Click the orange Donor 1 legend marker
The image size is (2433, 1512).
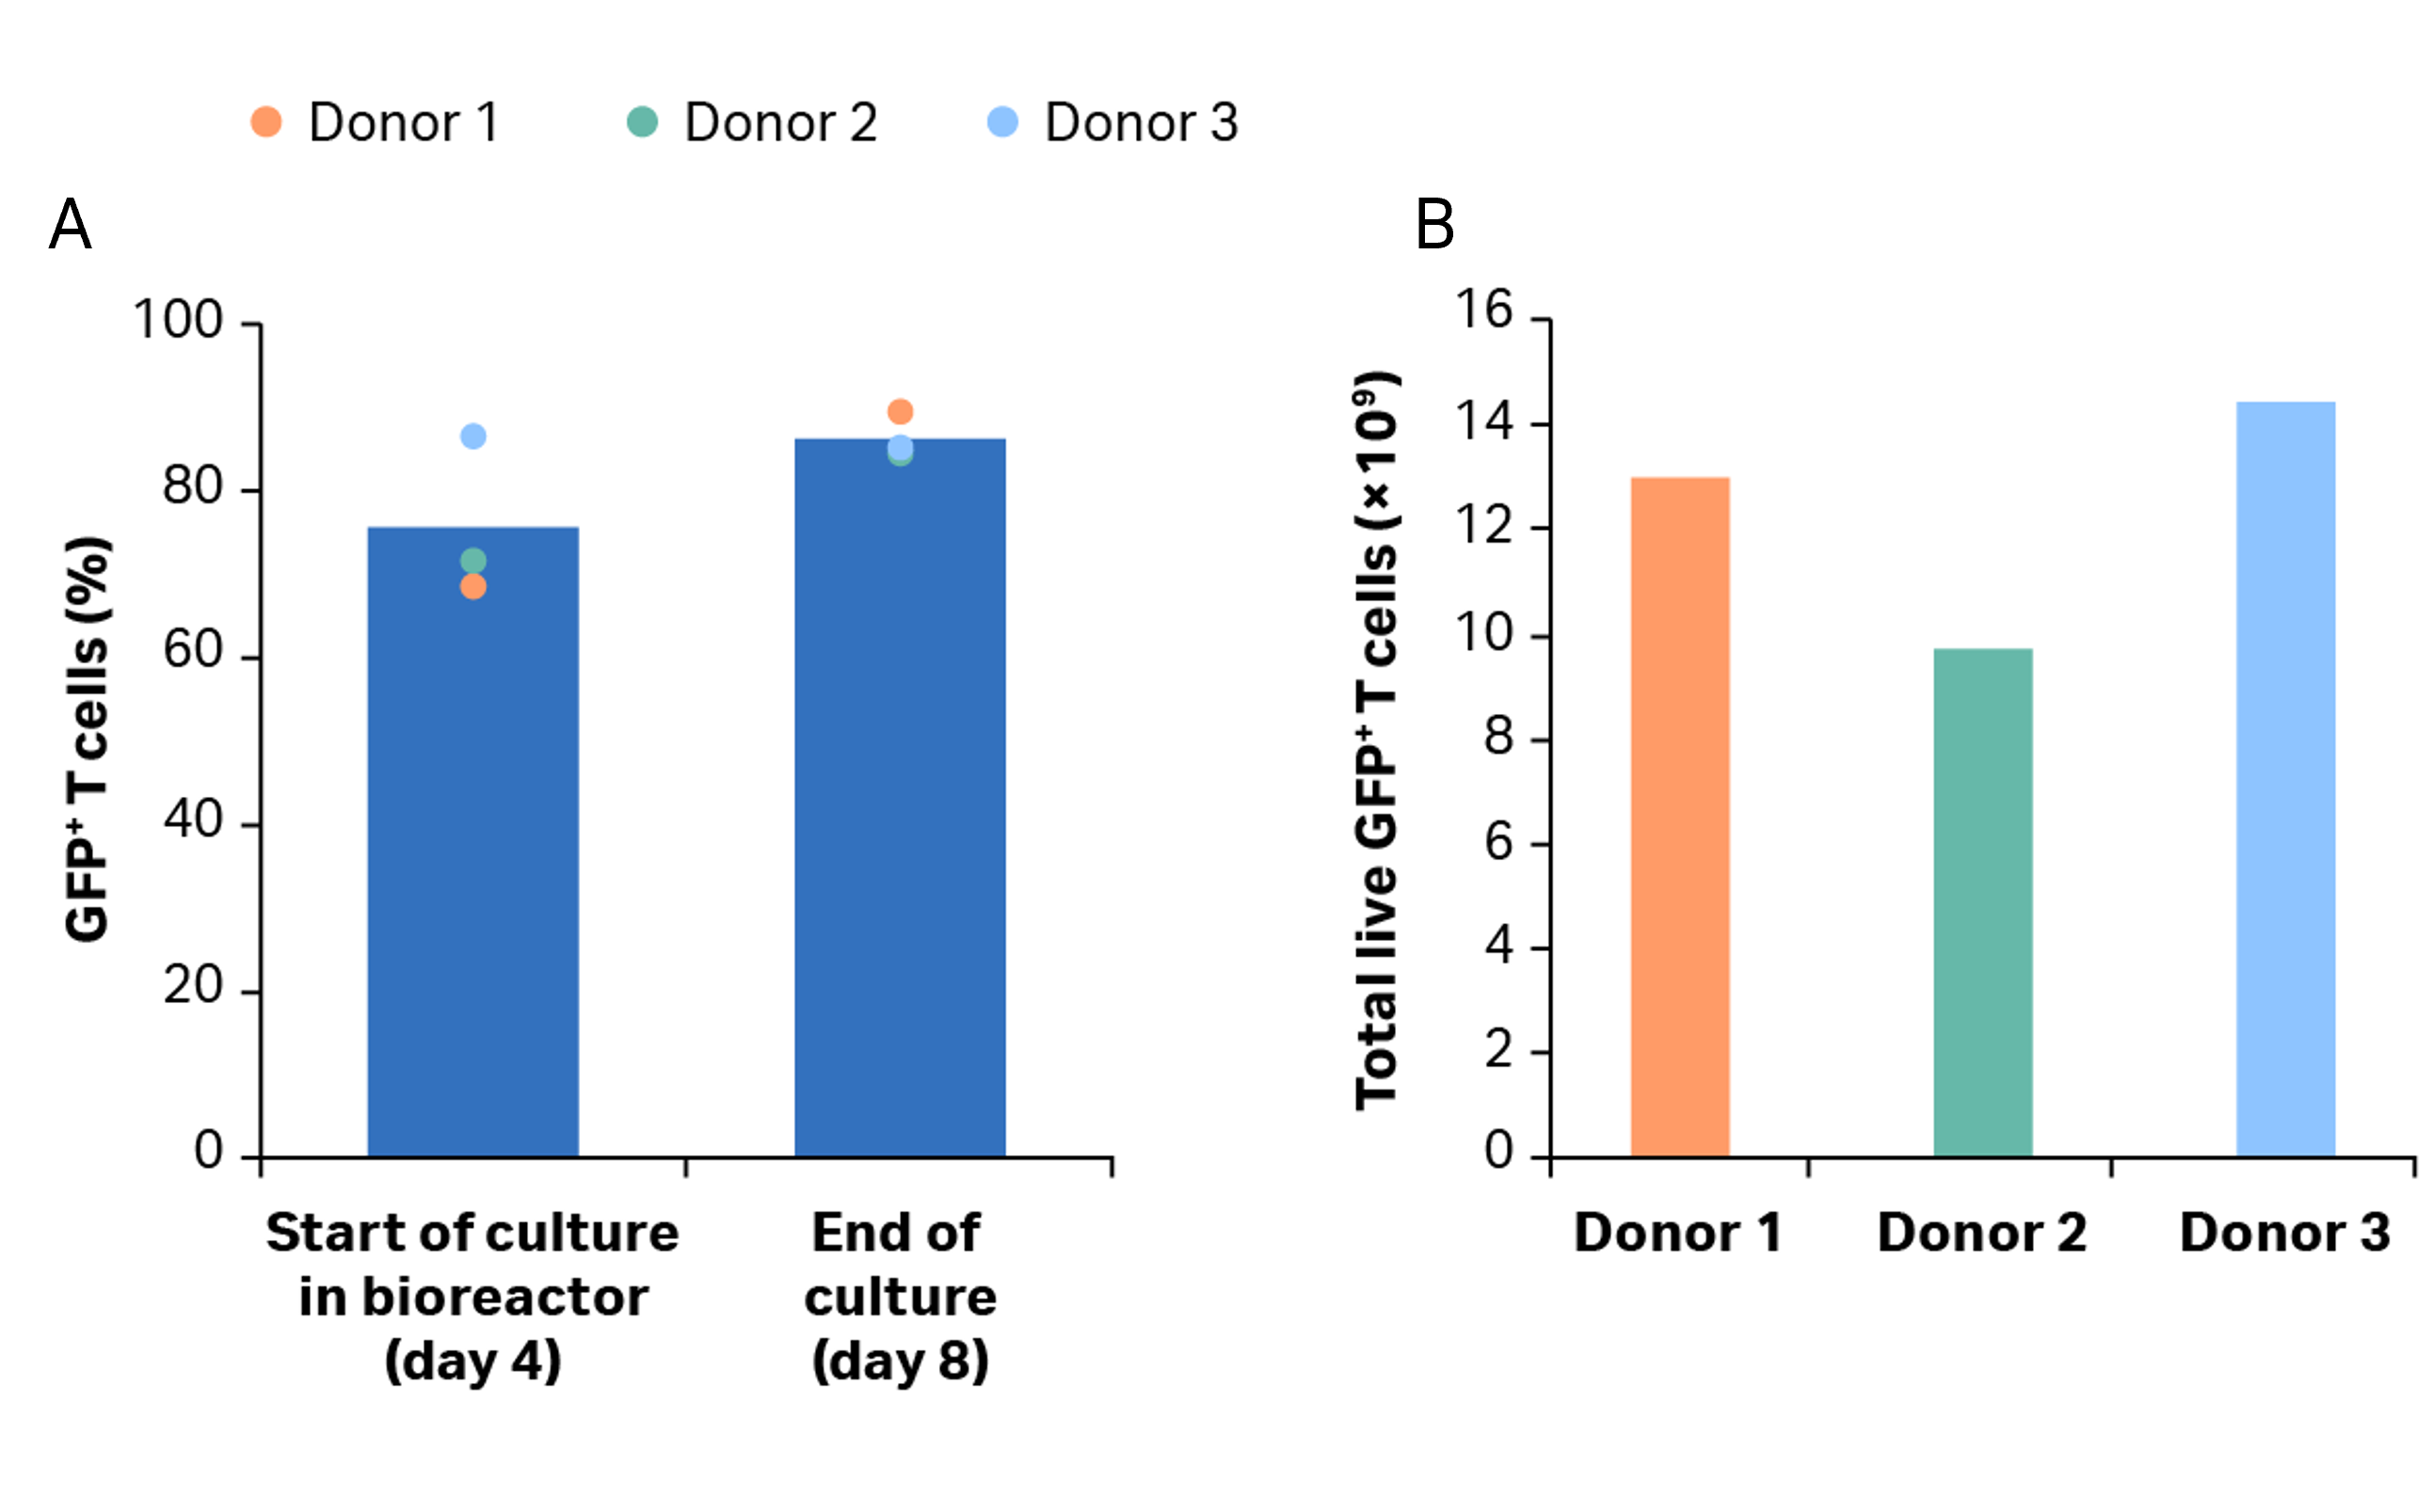(x=266, y=122)
